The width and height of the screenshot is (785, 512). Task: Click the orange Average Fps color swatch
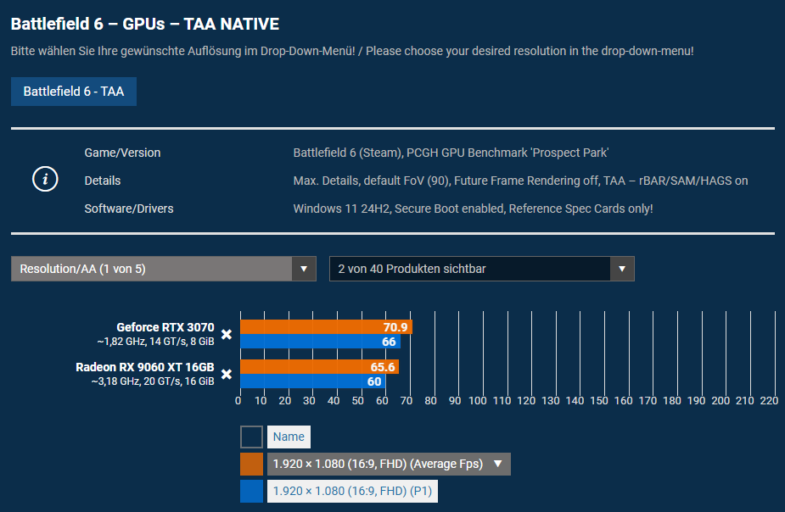pyautogui.click(x=251, y=464)
